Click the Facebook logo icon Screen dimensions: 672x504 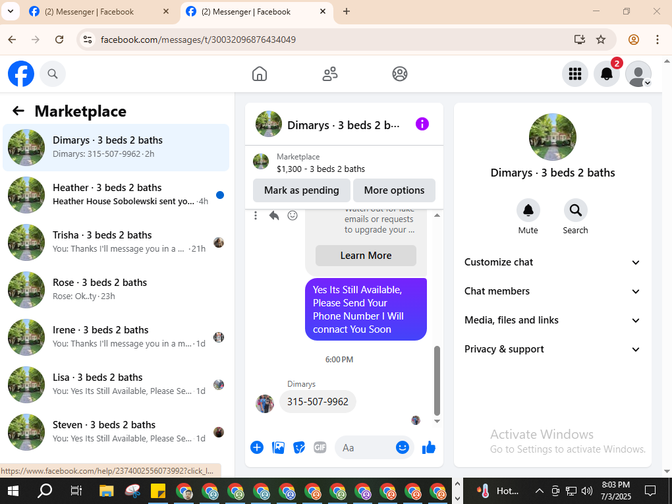(x=21, y=74)
